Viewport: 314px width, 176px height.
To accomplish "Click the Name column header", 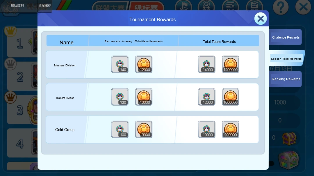I will click(x=67, y=42).
